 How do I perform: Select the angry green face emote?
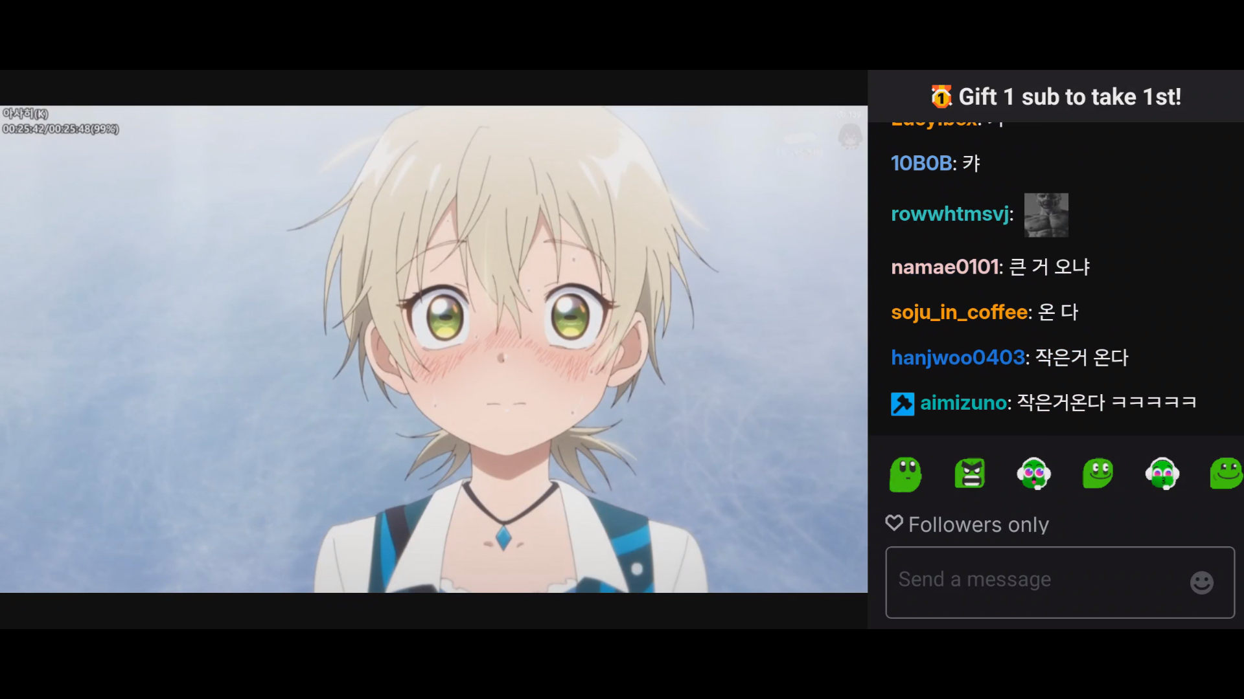click(970, 473)
